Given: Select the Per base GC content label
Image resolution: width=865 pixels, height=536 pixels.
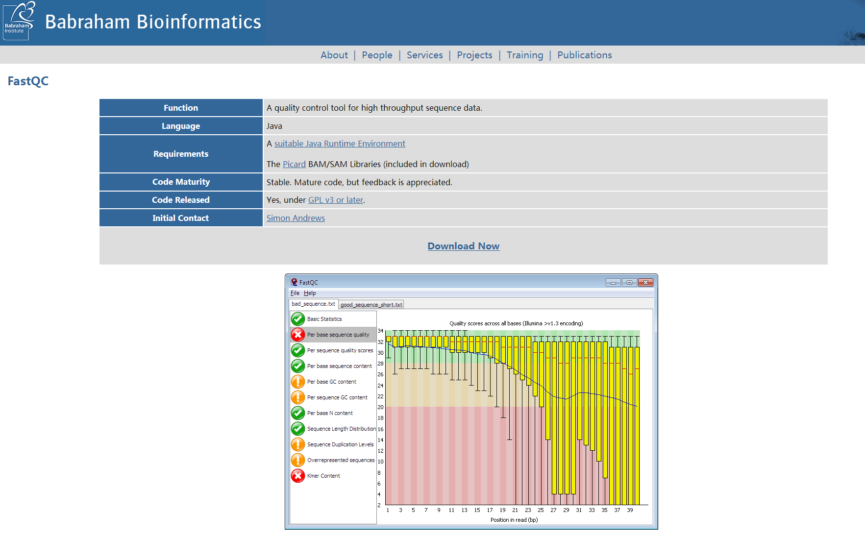Looking at the screenshot, I should click(x=332, y=382).
